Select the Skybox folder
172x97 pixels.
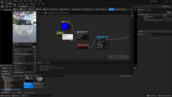pos(8,89)
